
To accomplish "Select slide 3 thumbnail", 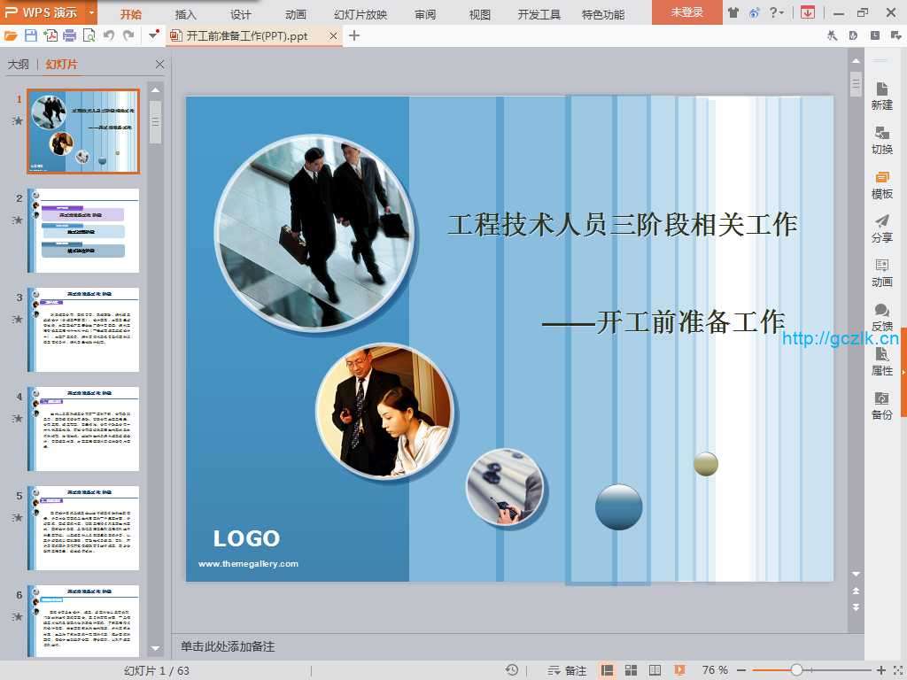I will coord(83,329).
